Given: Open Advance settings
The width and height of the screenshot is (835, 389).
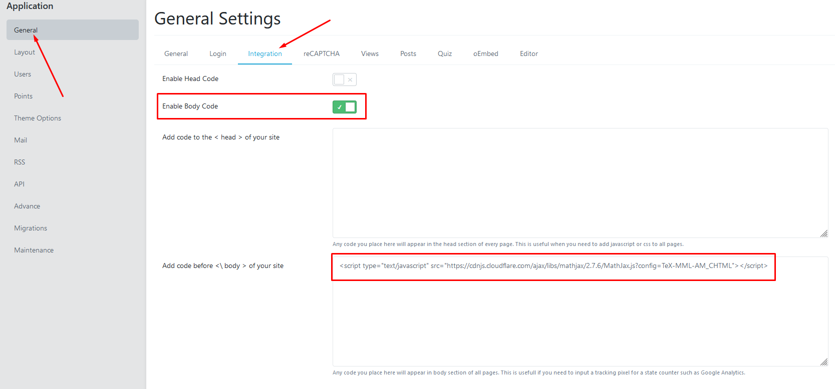Looking at the screenshot, I should pos(27,206).
